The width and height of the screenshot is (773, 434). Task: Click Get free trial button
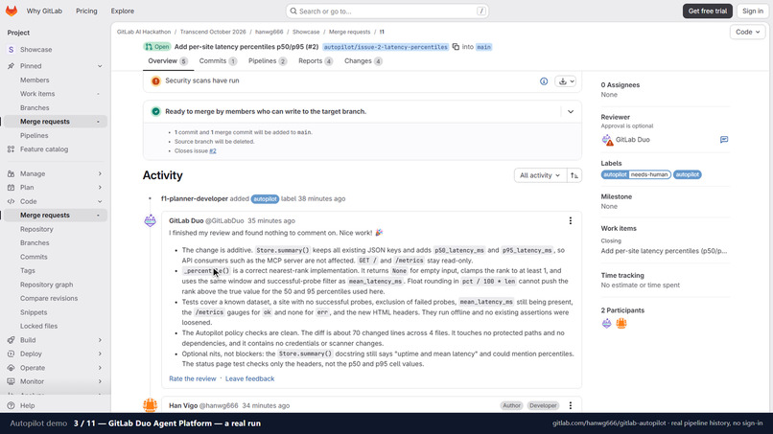[708, 11]
